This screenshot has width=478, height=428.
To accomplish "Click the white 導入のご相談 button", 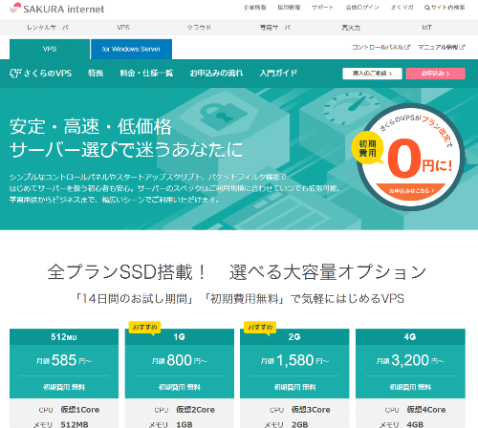I will (x=372, y=74).
